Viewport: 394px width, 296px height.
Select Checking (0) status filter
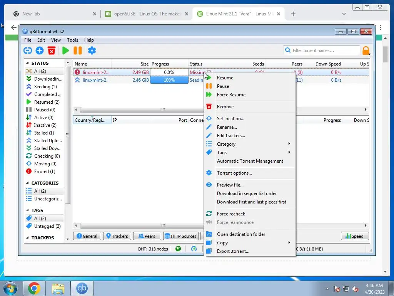coord(45,156)
